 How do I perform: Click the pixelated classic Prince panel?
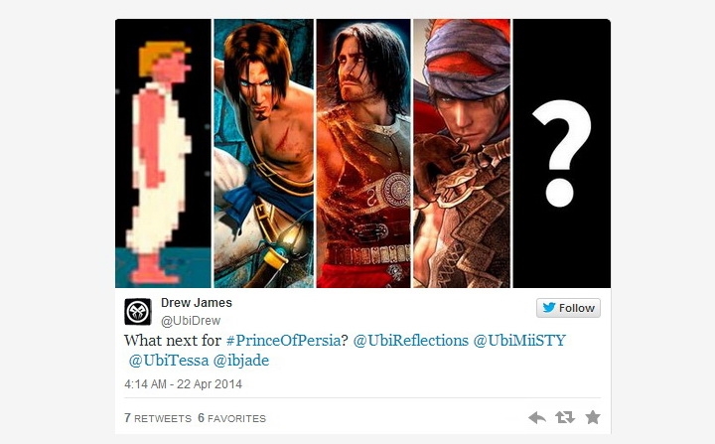coord(163,153)
